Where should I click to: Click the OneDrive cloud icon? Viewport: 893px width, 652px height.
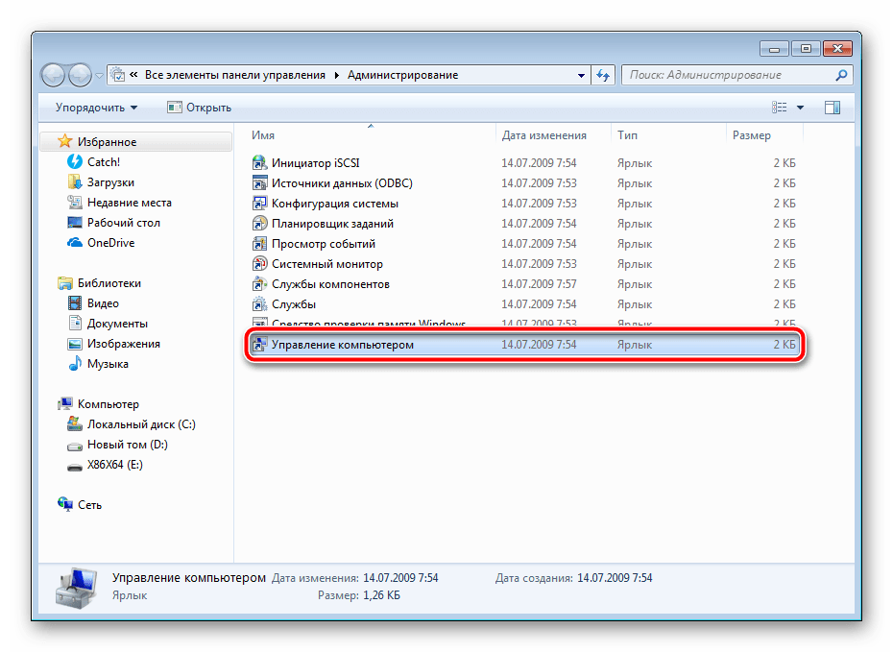75,243
